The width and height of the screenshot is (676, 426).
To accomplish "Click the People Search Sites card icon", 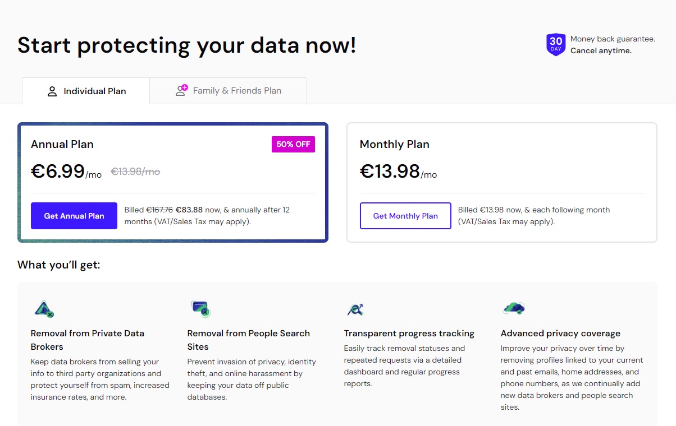I will 200,308.
